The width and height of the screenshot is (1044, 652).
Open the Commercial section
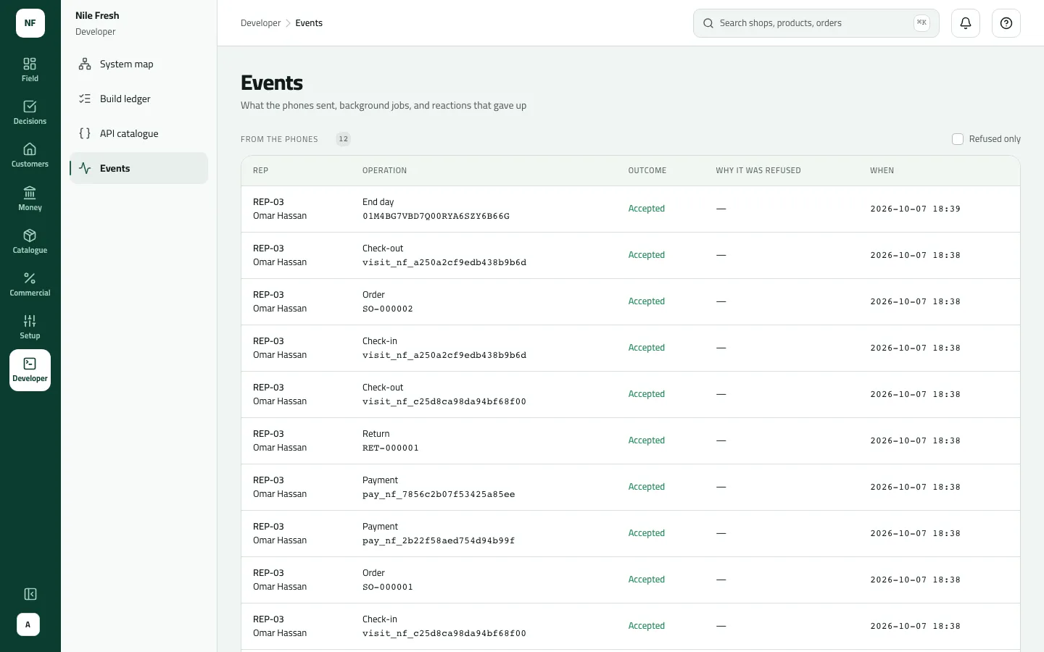pyautogui.click(x=30, y=284)
